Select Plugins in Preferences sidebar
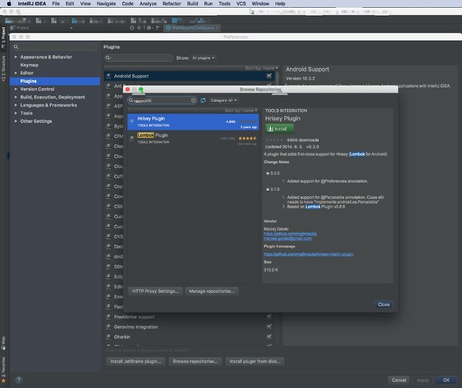Screen dimensions: 462x388 pos(55,81)
